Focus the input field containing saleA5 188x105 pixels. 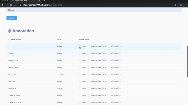(94, 10)
